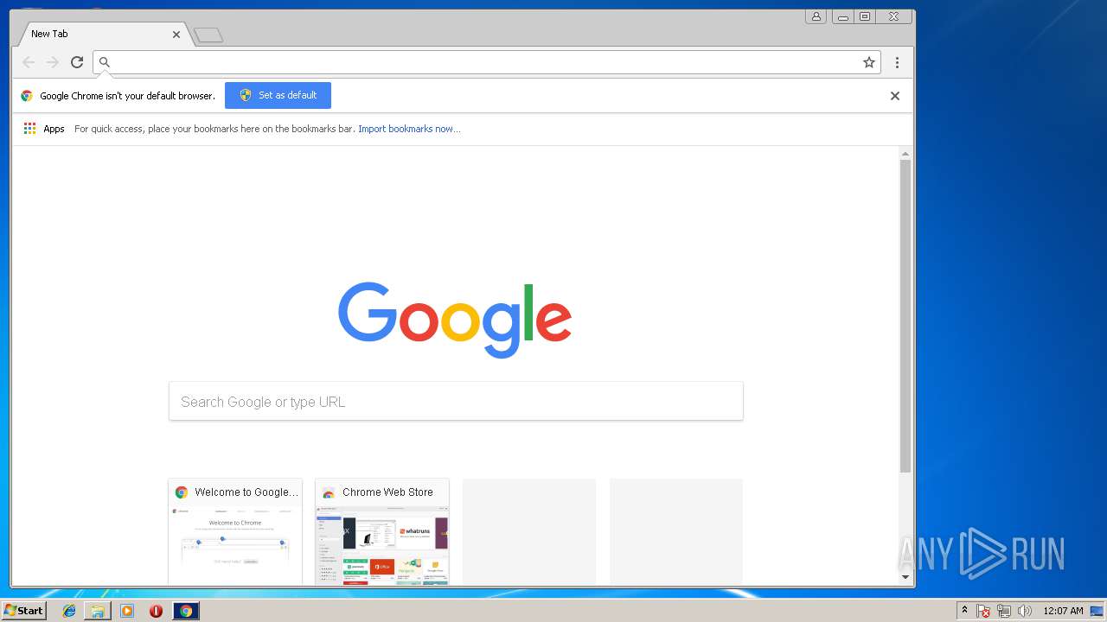
Task: Open the network tray icon
Action: click(x=1004, y=611)
